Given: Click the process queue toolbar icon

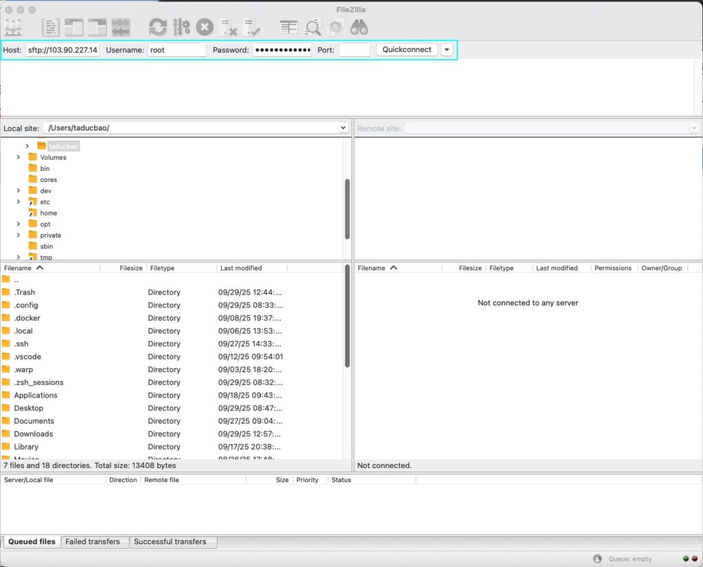Looking at the screenshot, I should pyautogui.click(x=181, y=27).
